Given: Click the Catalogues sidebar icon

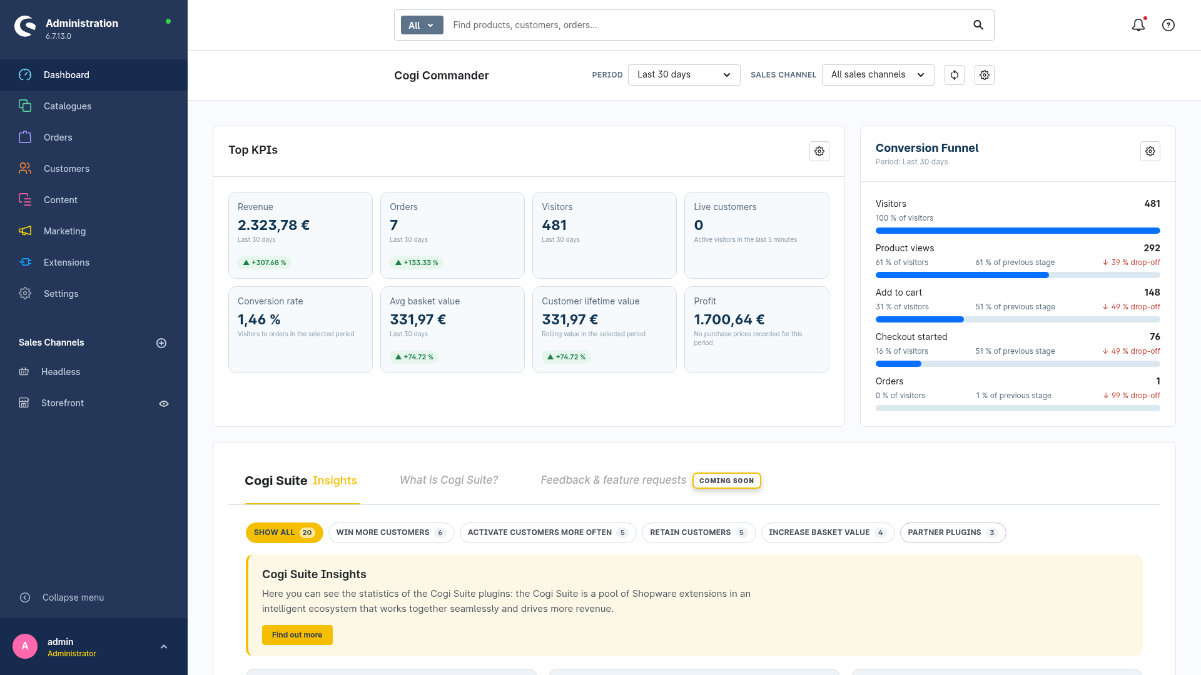Looking at the screenshot, I should pyautogui.click(x=25, y=106).
